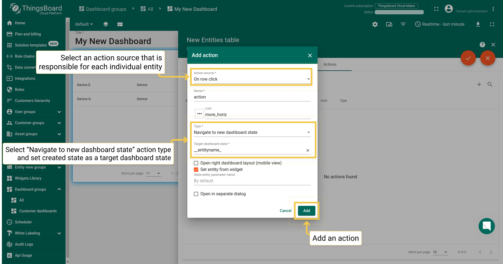The image size is (503, 264).
Task: Collapse Dashboard groups submenu
Action: click(59, 189)
